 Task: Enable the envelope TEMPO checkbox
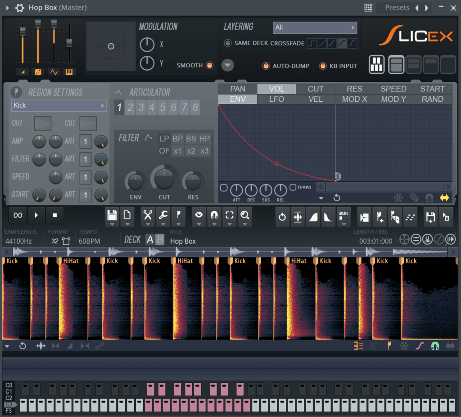(293, 187)
